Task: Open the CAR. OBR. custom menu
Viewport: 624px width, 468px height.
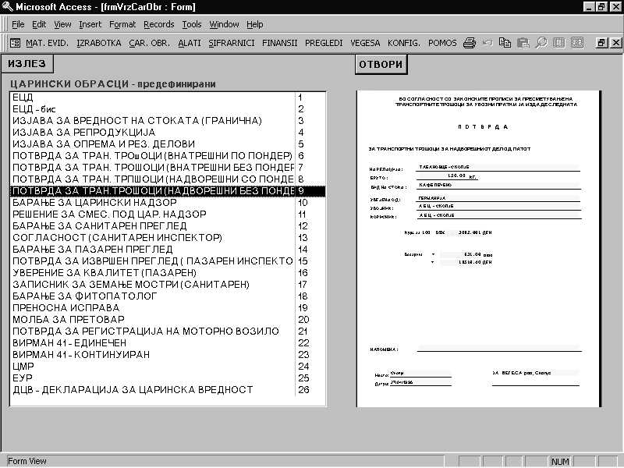Action: (x=150, y=43)
